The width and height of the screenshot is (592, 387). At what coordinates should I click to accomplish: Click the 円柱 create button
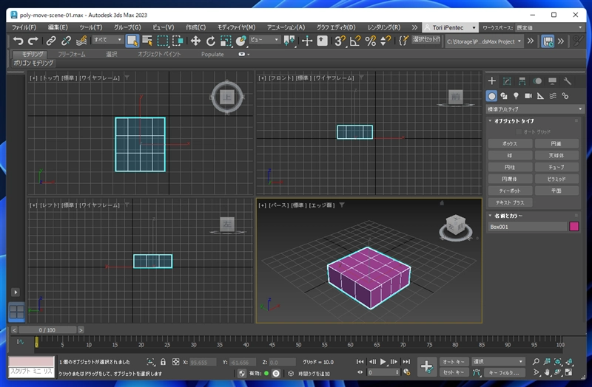[x=510, y=167]
